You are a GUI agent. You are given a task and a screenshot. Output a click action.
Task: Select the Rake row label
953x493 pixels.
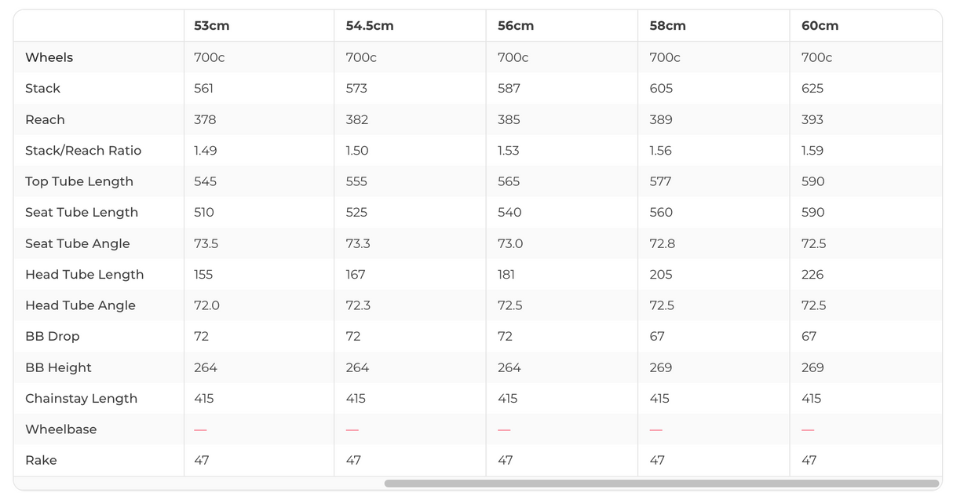coord(41,460)
